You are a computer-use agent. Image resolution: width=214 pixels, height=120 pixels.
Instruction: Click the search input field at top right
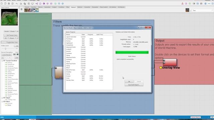click(x=203, y=10)
